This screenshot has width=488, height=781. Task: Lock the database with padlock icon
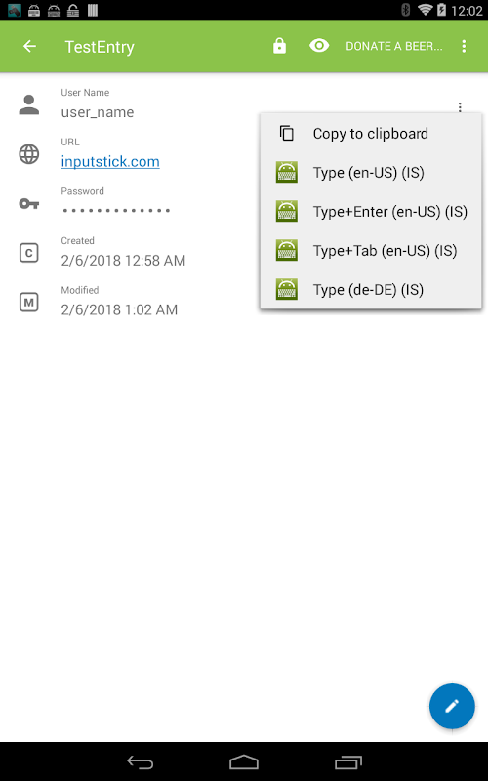click(x=279, y=46)
